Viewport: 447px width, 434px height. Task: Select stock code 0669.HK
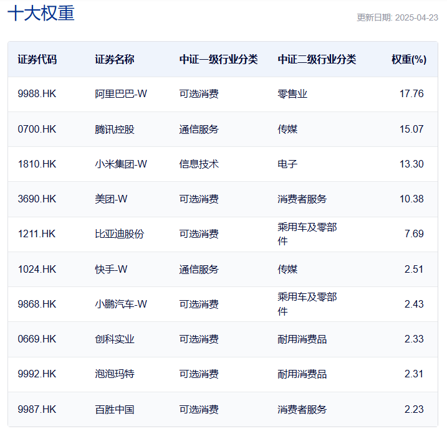click(37, 339)
